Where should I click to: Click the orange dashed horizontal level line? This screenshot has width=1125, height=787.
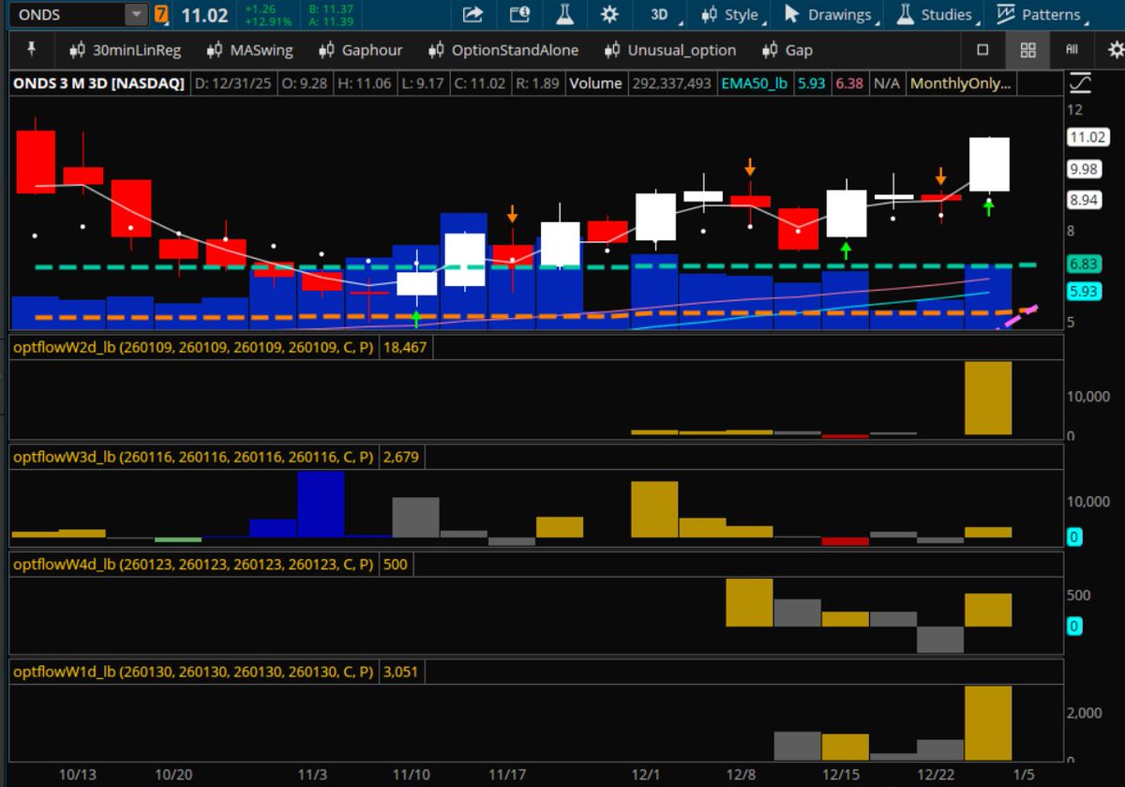click(x=535, y=314)
